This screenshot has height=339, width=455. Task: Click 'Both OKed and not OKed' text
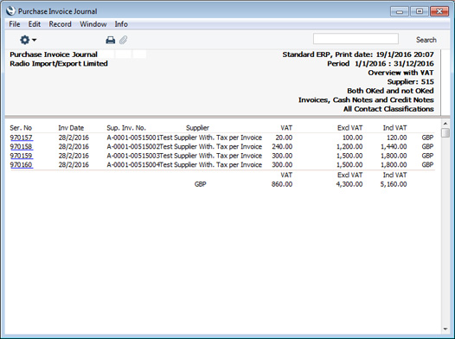[x=391, y=91]
